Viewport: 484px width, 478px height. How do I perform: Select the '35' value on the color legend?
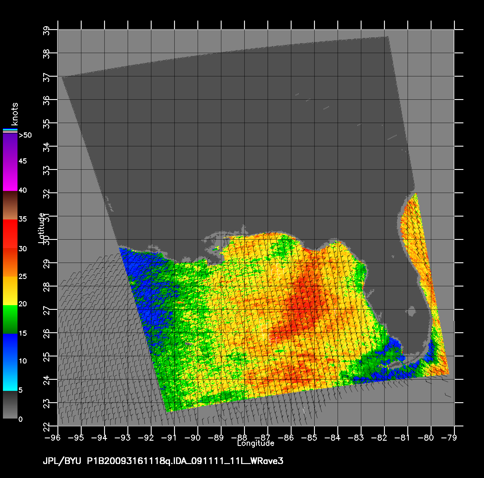23,219
